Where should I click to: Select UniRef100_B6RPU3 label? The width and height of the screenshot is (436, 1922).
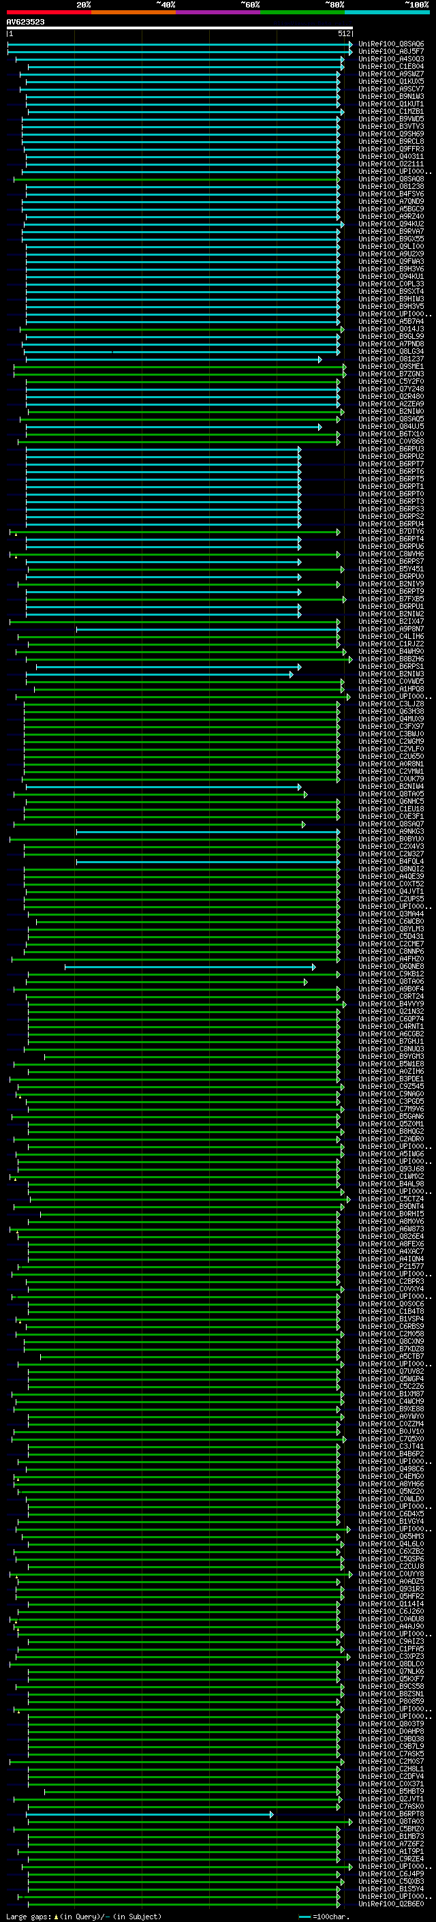[390, 449]
